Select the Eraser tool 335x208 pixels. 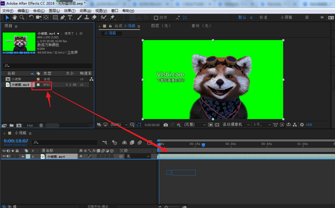[94, 17]
